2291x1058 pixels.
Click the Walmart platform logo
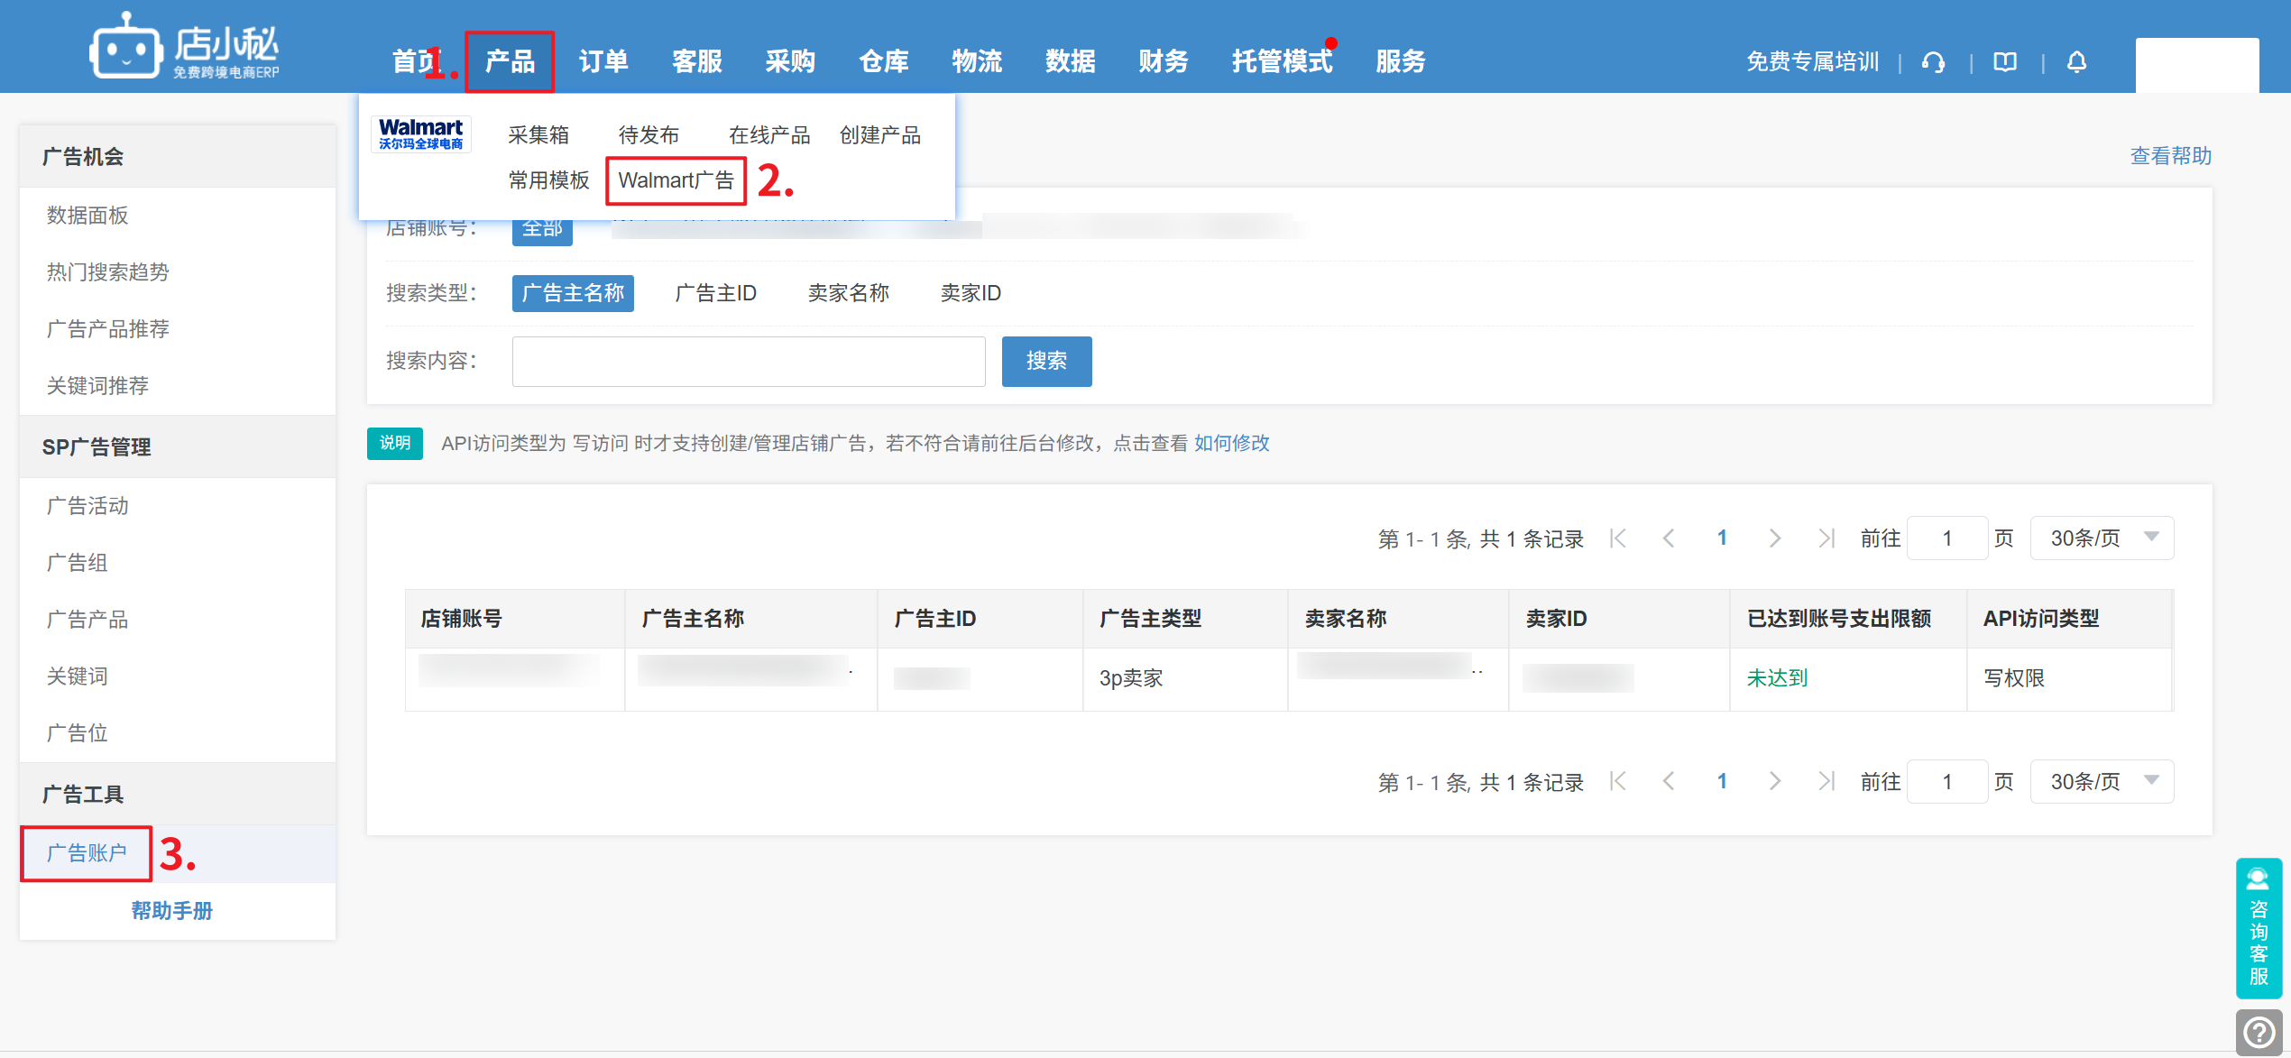tap(421, 134)
